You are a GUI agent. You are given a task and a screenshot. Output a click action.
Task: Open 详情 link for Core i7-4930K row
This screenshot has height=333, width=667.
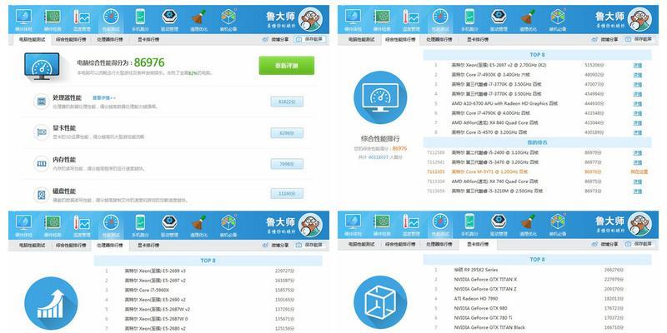coord(637,75)
